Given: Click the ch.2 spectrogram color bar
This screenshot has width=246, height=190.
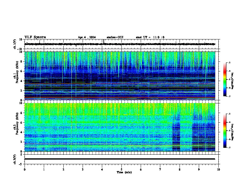Looking at the screenshot, I should pos(225,131).
